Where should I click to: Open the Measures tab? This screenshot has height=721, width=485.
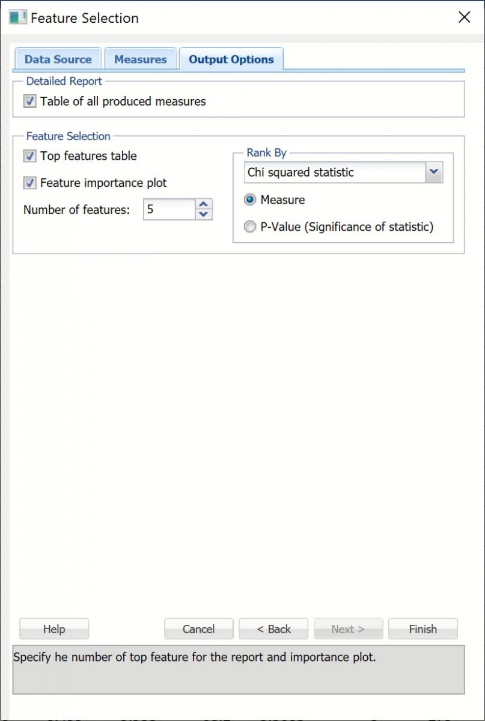[x=140, y=59]
